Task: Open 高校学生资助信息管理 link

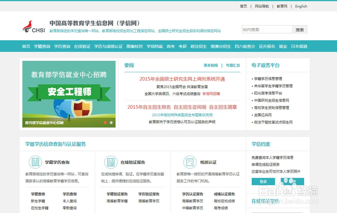Action: tap(271, 108)
